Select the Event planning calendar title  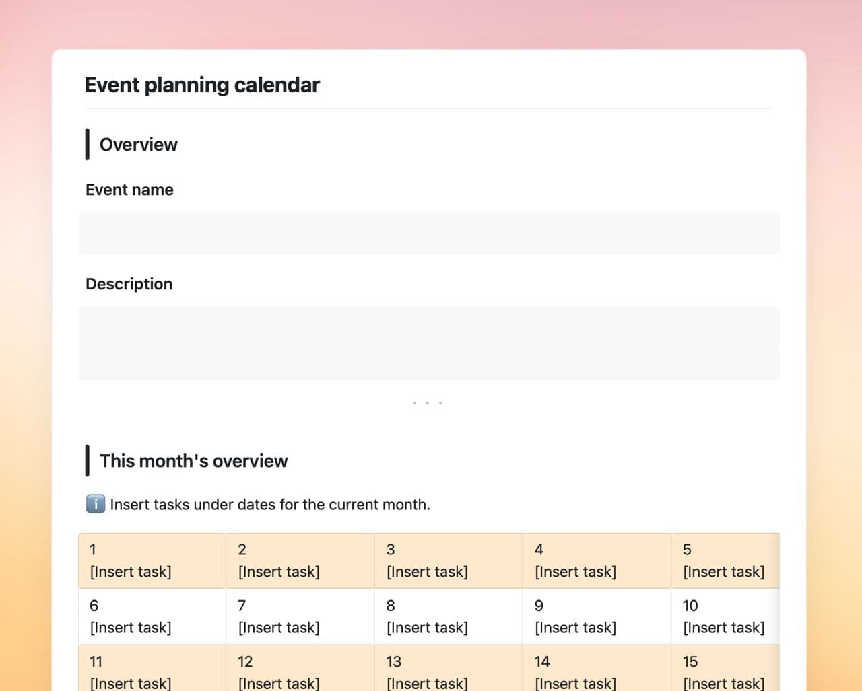(x=202, y=85)
